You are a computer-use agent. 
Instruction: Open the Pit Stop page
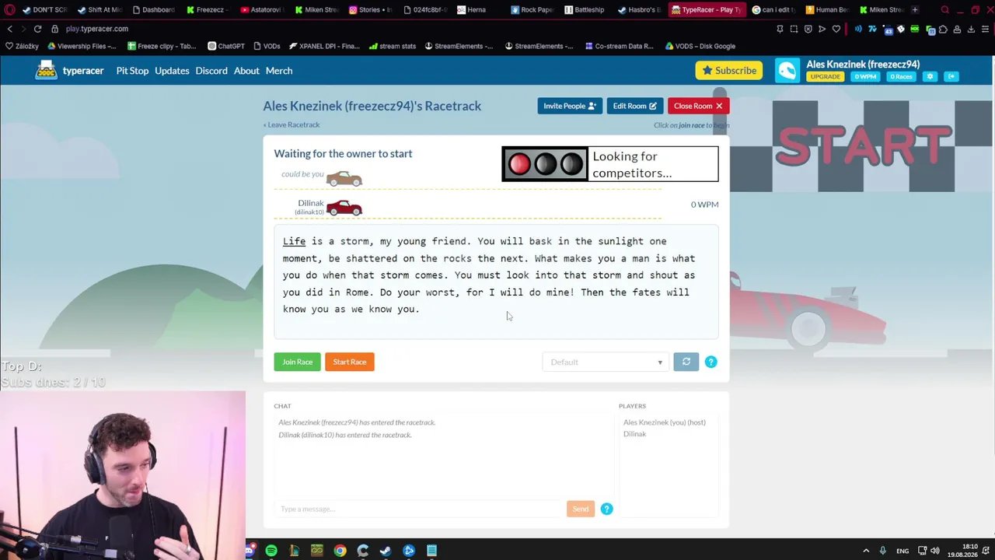point(132,71)
